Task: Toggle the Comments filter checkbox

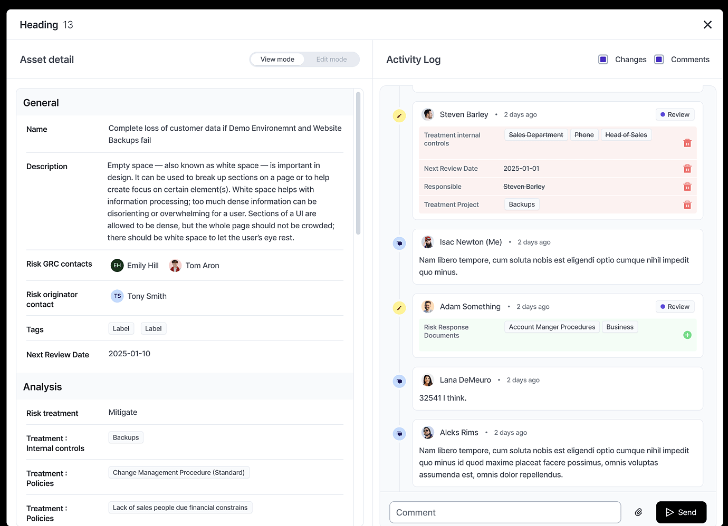Action: (659, 59)
